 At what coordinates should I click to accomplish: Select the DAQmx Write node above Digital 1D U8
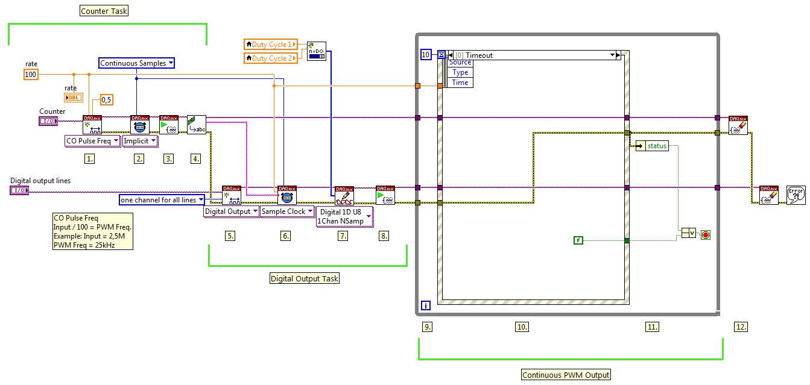tap(344, 195)
